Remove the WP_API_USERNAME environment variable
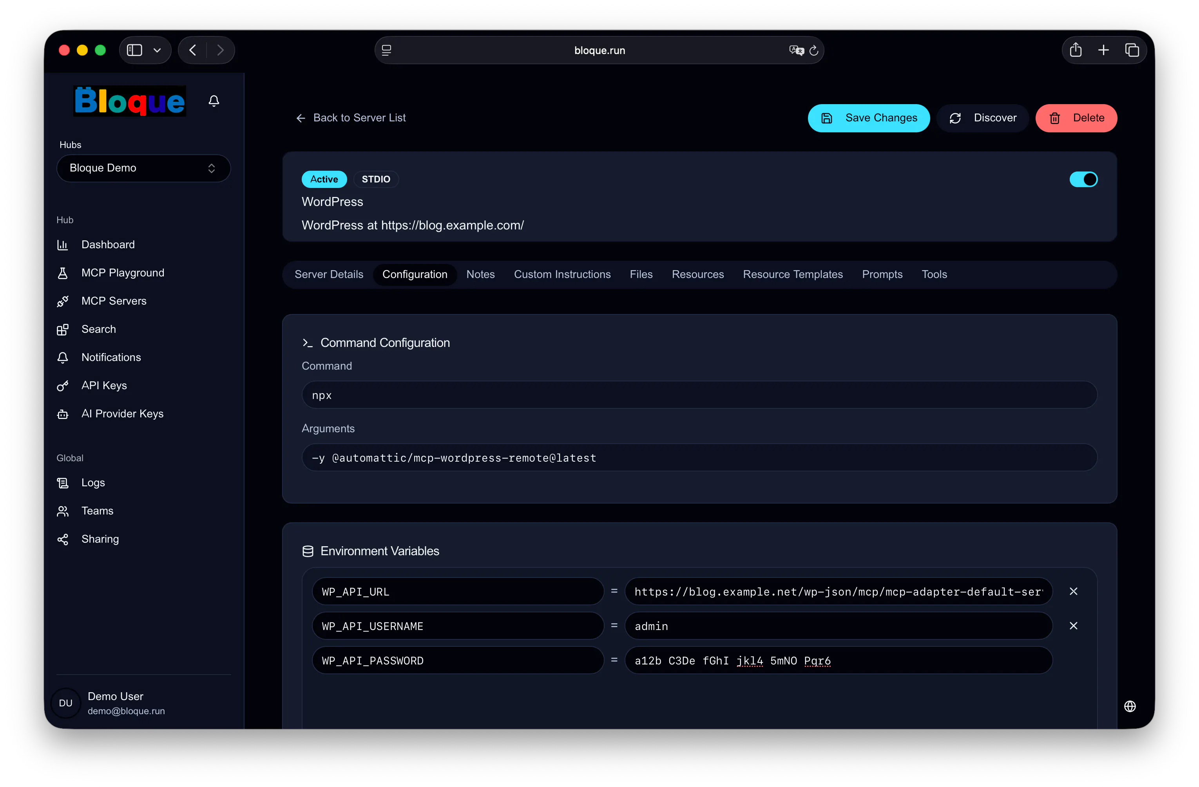Screen dimensions: 1199x787 point(1074,625)
